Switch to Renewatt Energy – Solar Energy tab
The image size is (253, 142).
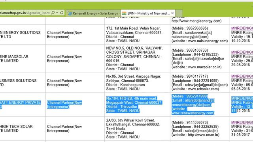[x=93, y=13]
